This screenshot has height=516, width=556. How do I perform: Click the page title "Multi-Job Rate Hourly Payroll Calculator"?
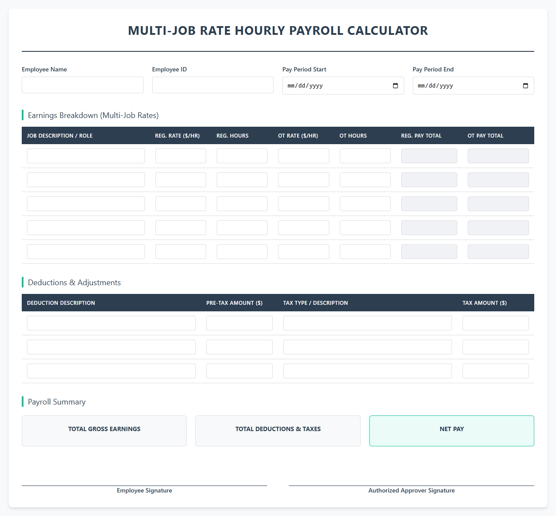[278, 30]
